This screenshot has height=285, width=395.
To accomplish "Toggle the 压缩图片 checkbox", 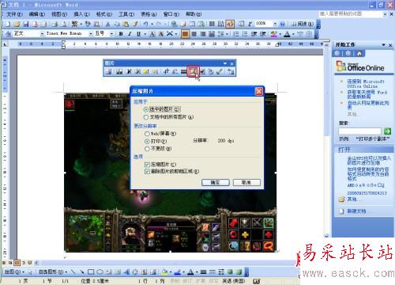I will 147,165.
